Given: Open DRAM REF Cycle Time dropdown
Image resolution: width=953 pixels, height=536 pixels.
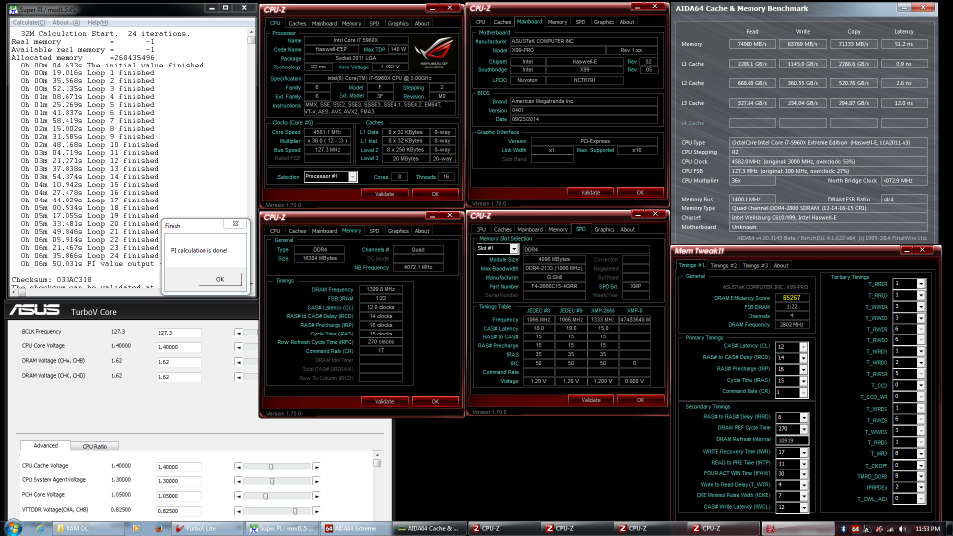Looking at the screenshot, I should pos(803,429).
